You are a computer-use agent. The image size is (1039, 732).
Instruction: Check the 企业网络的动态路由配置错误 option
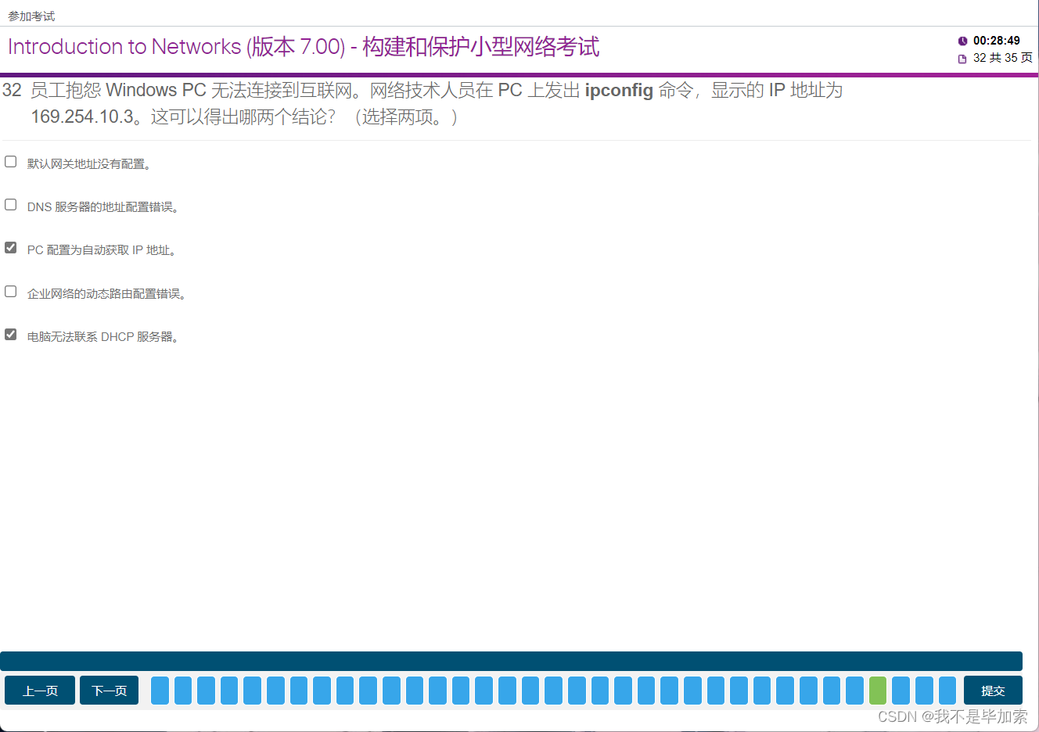10,291
